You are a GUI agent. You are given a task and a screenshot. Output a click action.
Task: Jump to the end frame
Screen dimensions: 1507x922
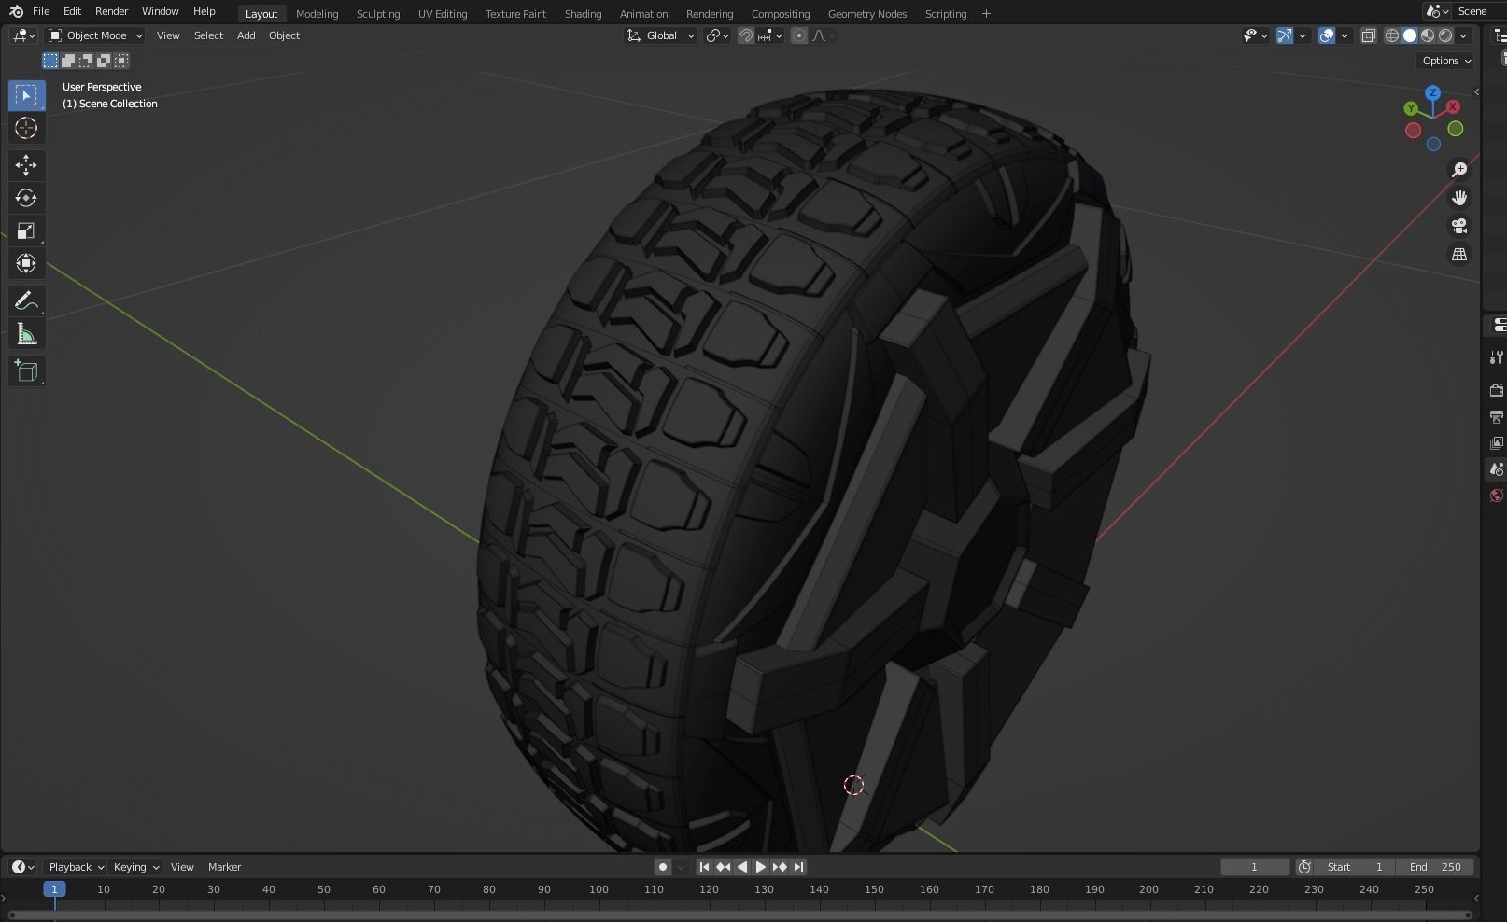(x=798, y=867)
